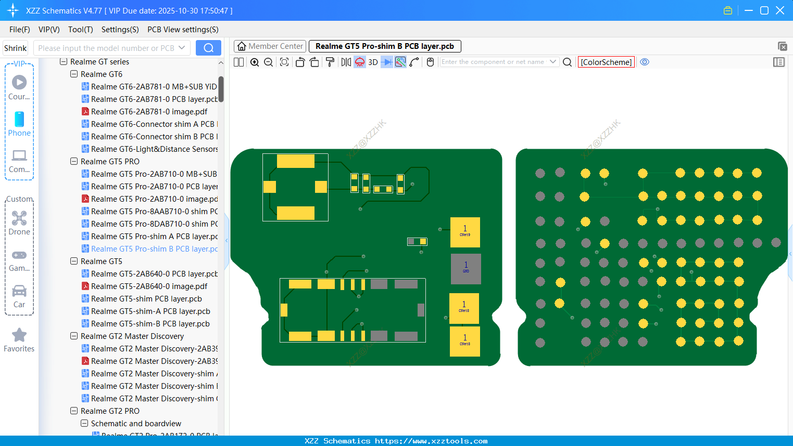Open the Drone category in sidebar

point(19,223)
